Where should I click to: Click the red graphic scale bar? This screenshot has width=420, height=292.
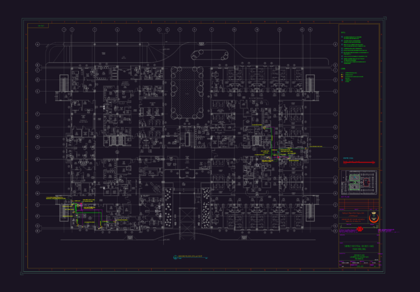click(x=359, y=163)
